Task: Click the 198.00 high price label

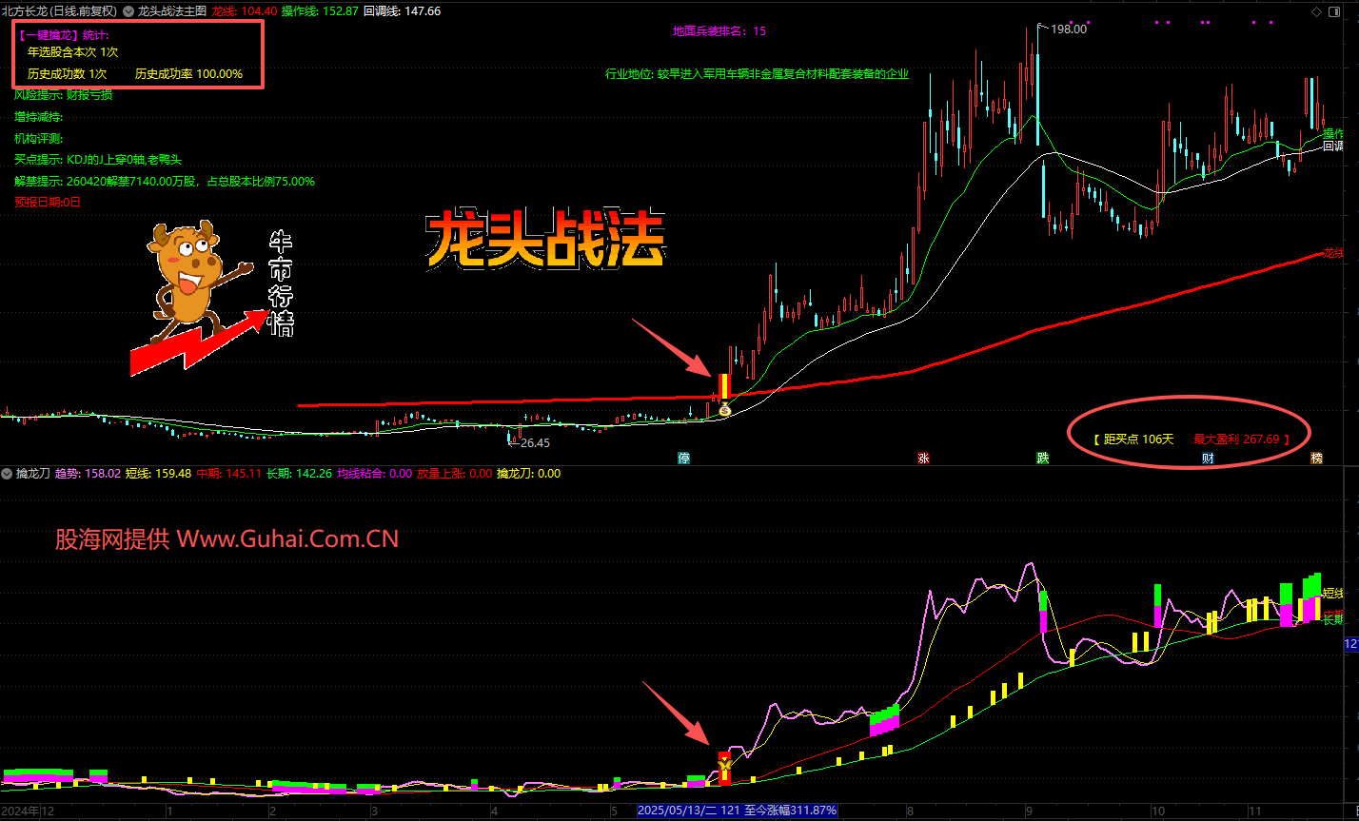Action: click(x=1068, y=29)
